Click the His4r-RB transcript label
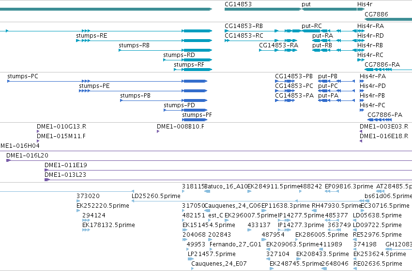 click(x=370, y=45)
